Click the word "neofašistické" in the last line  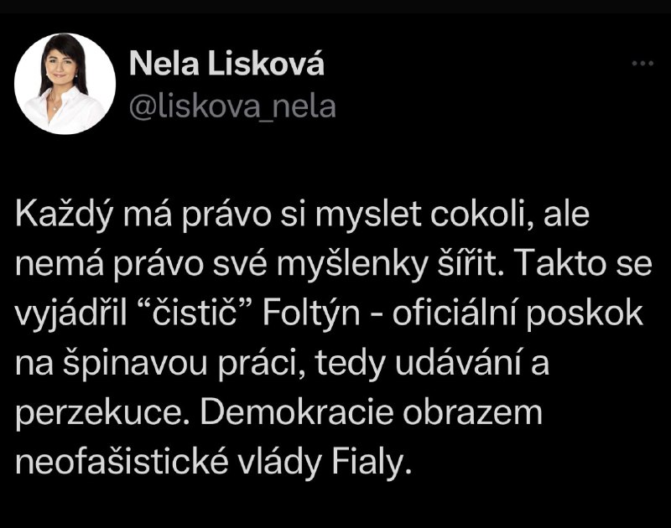pos(122,462)
